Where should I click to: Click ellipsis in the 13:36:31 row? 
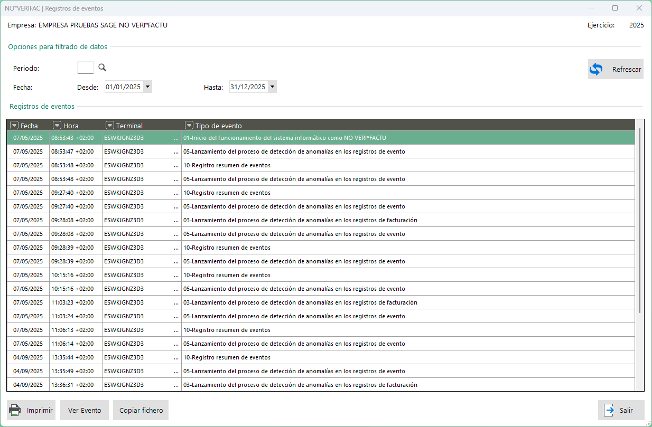pos(176,385)
